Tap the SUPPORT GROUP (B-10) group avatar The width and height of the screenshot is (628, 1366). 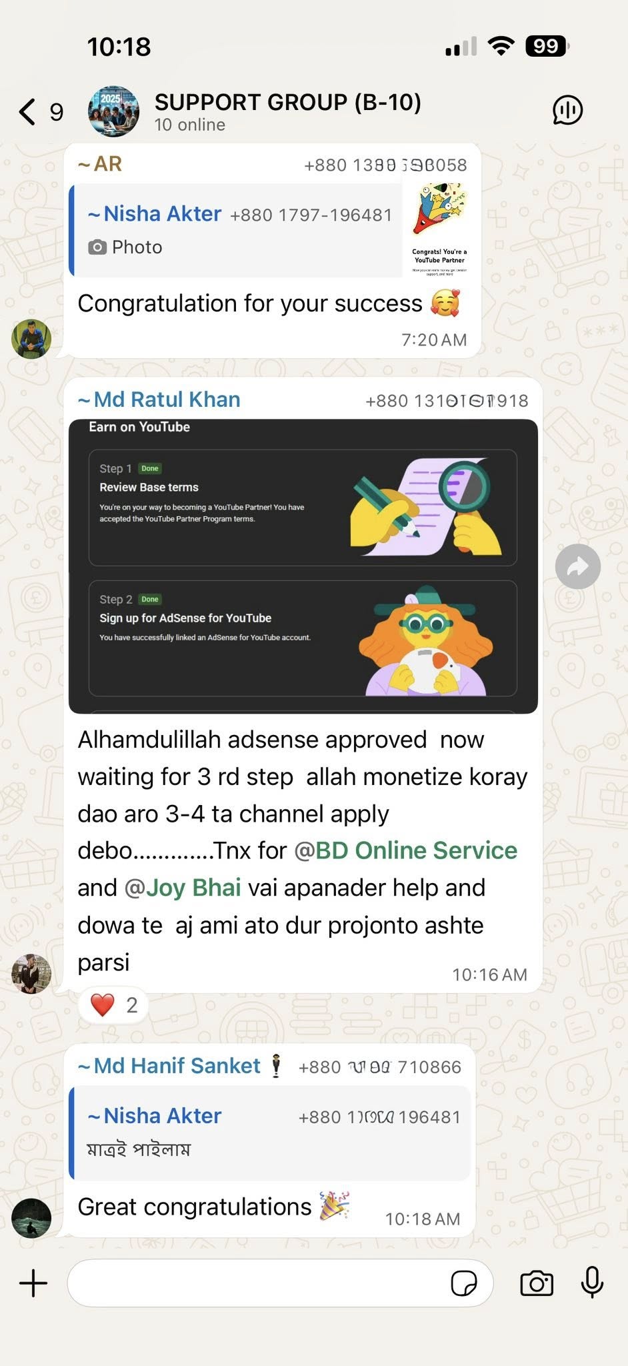click(114, 111)
